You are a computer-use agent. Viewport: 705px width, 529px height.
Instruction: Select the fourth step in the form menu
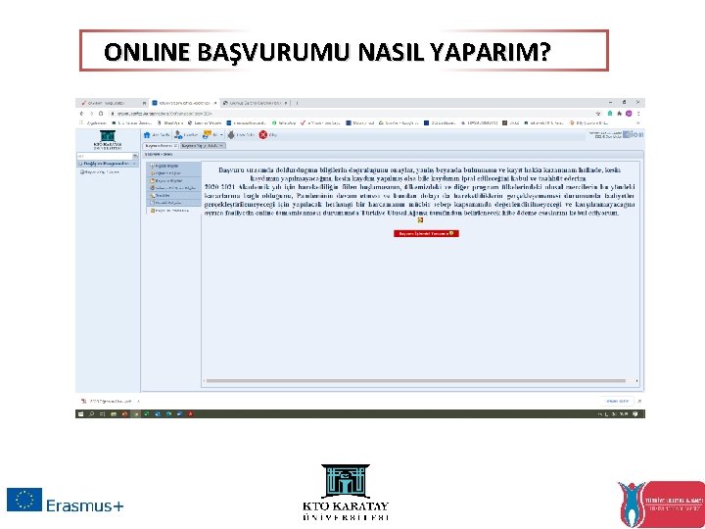point(173,188)
